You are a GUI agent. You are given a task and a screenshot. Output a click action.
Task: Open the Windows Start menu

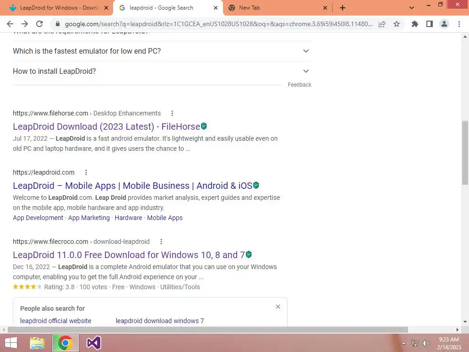tap(11, 343)
